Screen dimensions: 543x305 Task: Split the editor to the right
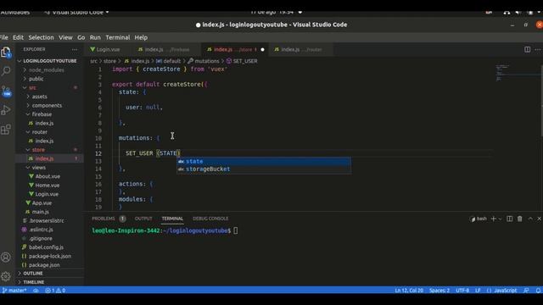(527, 49)
